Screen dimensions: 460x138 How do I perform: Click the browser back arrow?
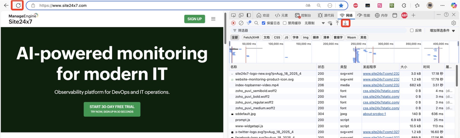click(6, 5)
